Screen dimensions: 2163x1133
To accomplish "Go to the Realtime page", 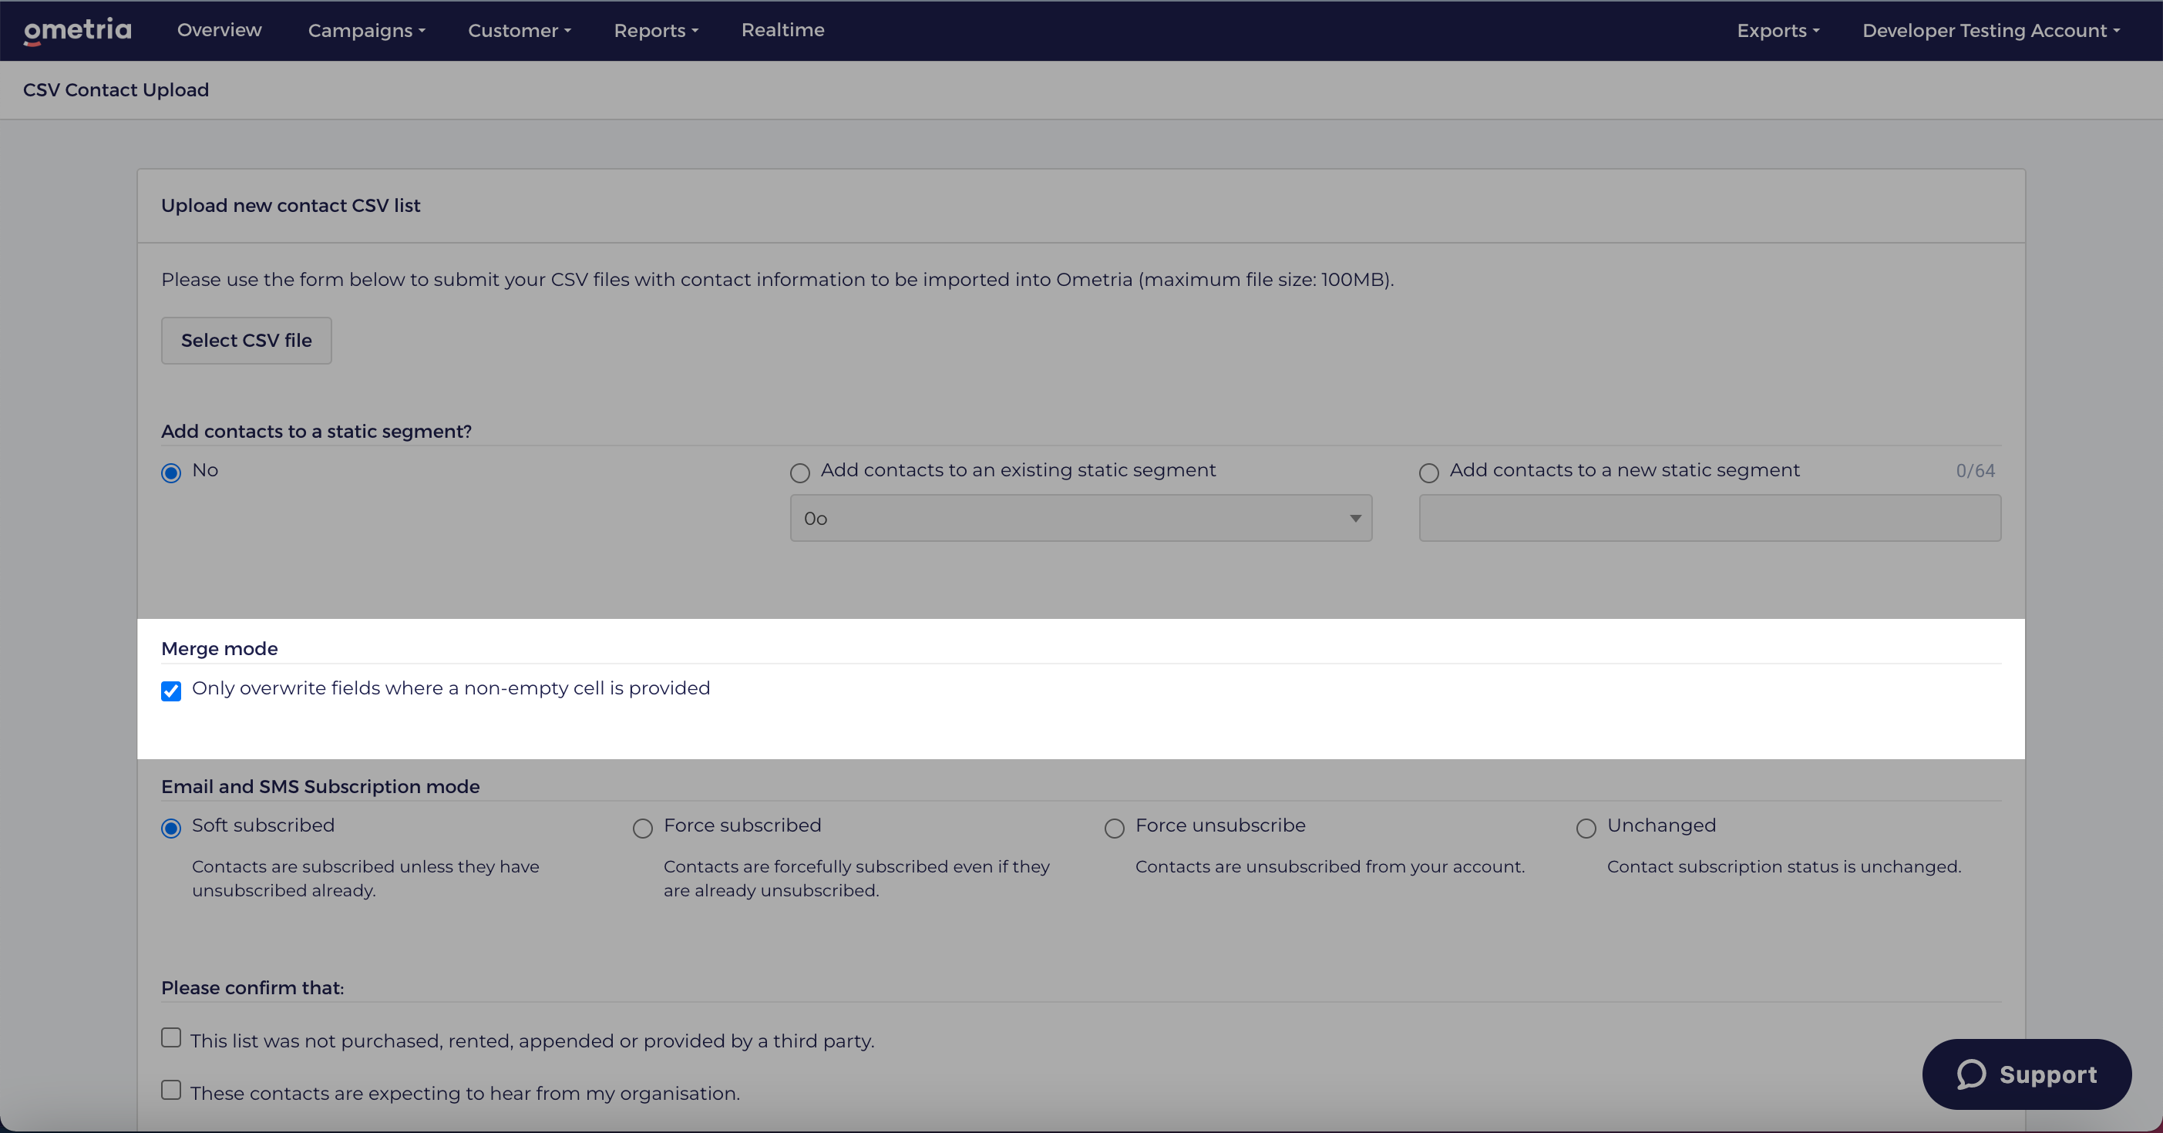I will [782, 30].
